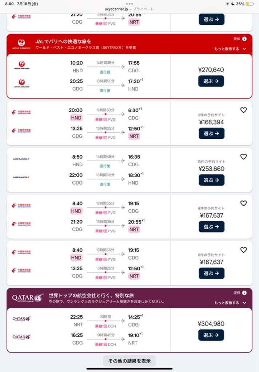Tap the info icon in JAL banner

(x=244, y=39)
